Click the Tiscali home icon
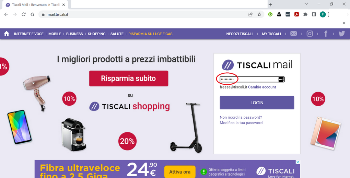Viewport: 350px width, 178px height. [x=7, y=34]
